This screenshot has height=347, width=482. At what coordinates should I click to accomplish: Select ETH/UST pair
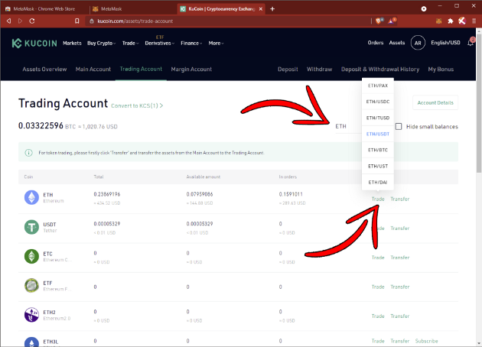378,166
